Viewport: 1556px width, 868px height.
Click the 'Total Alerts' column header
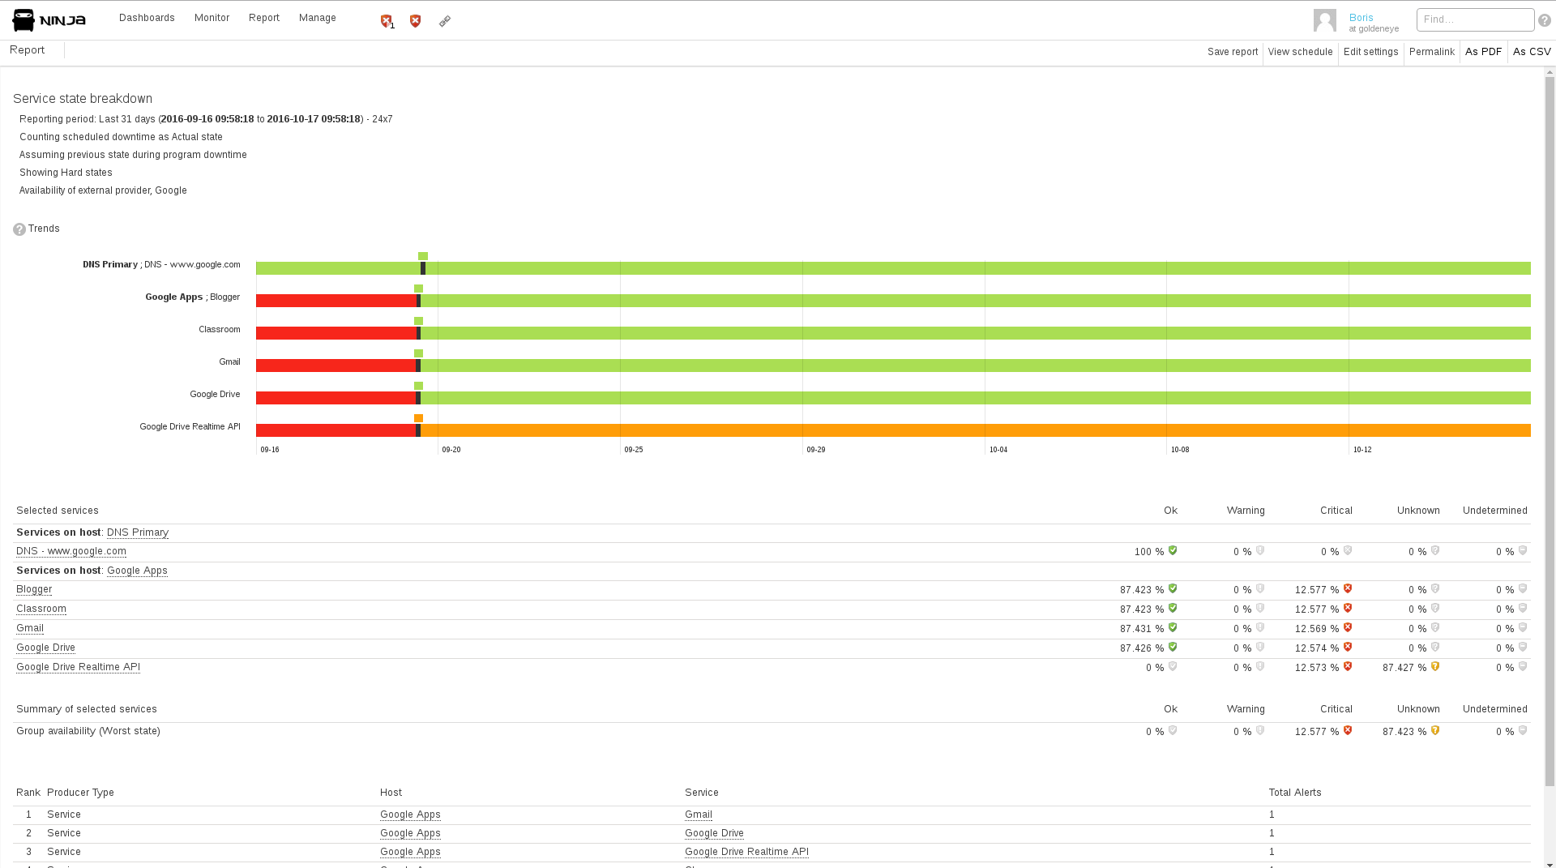click(1295, 793)
